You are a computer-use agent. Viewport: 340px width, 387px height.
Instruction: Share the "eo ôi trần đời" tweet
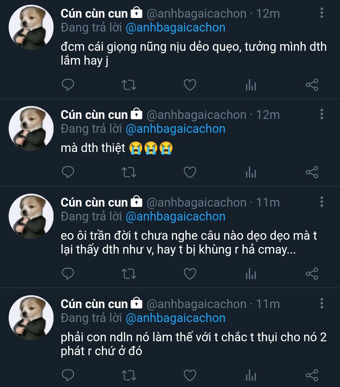click(312, 274)
